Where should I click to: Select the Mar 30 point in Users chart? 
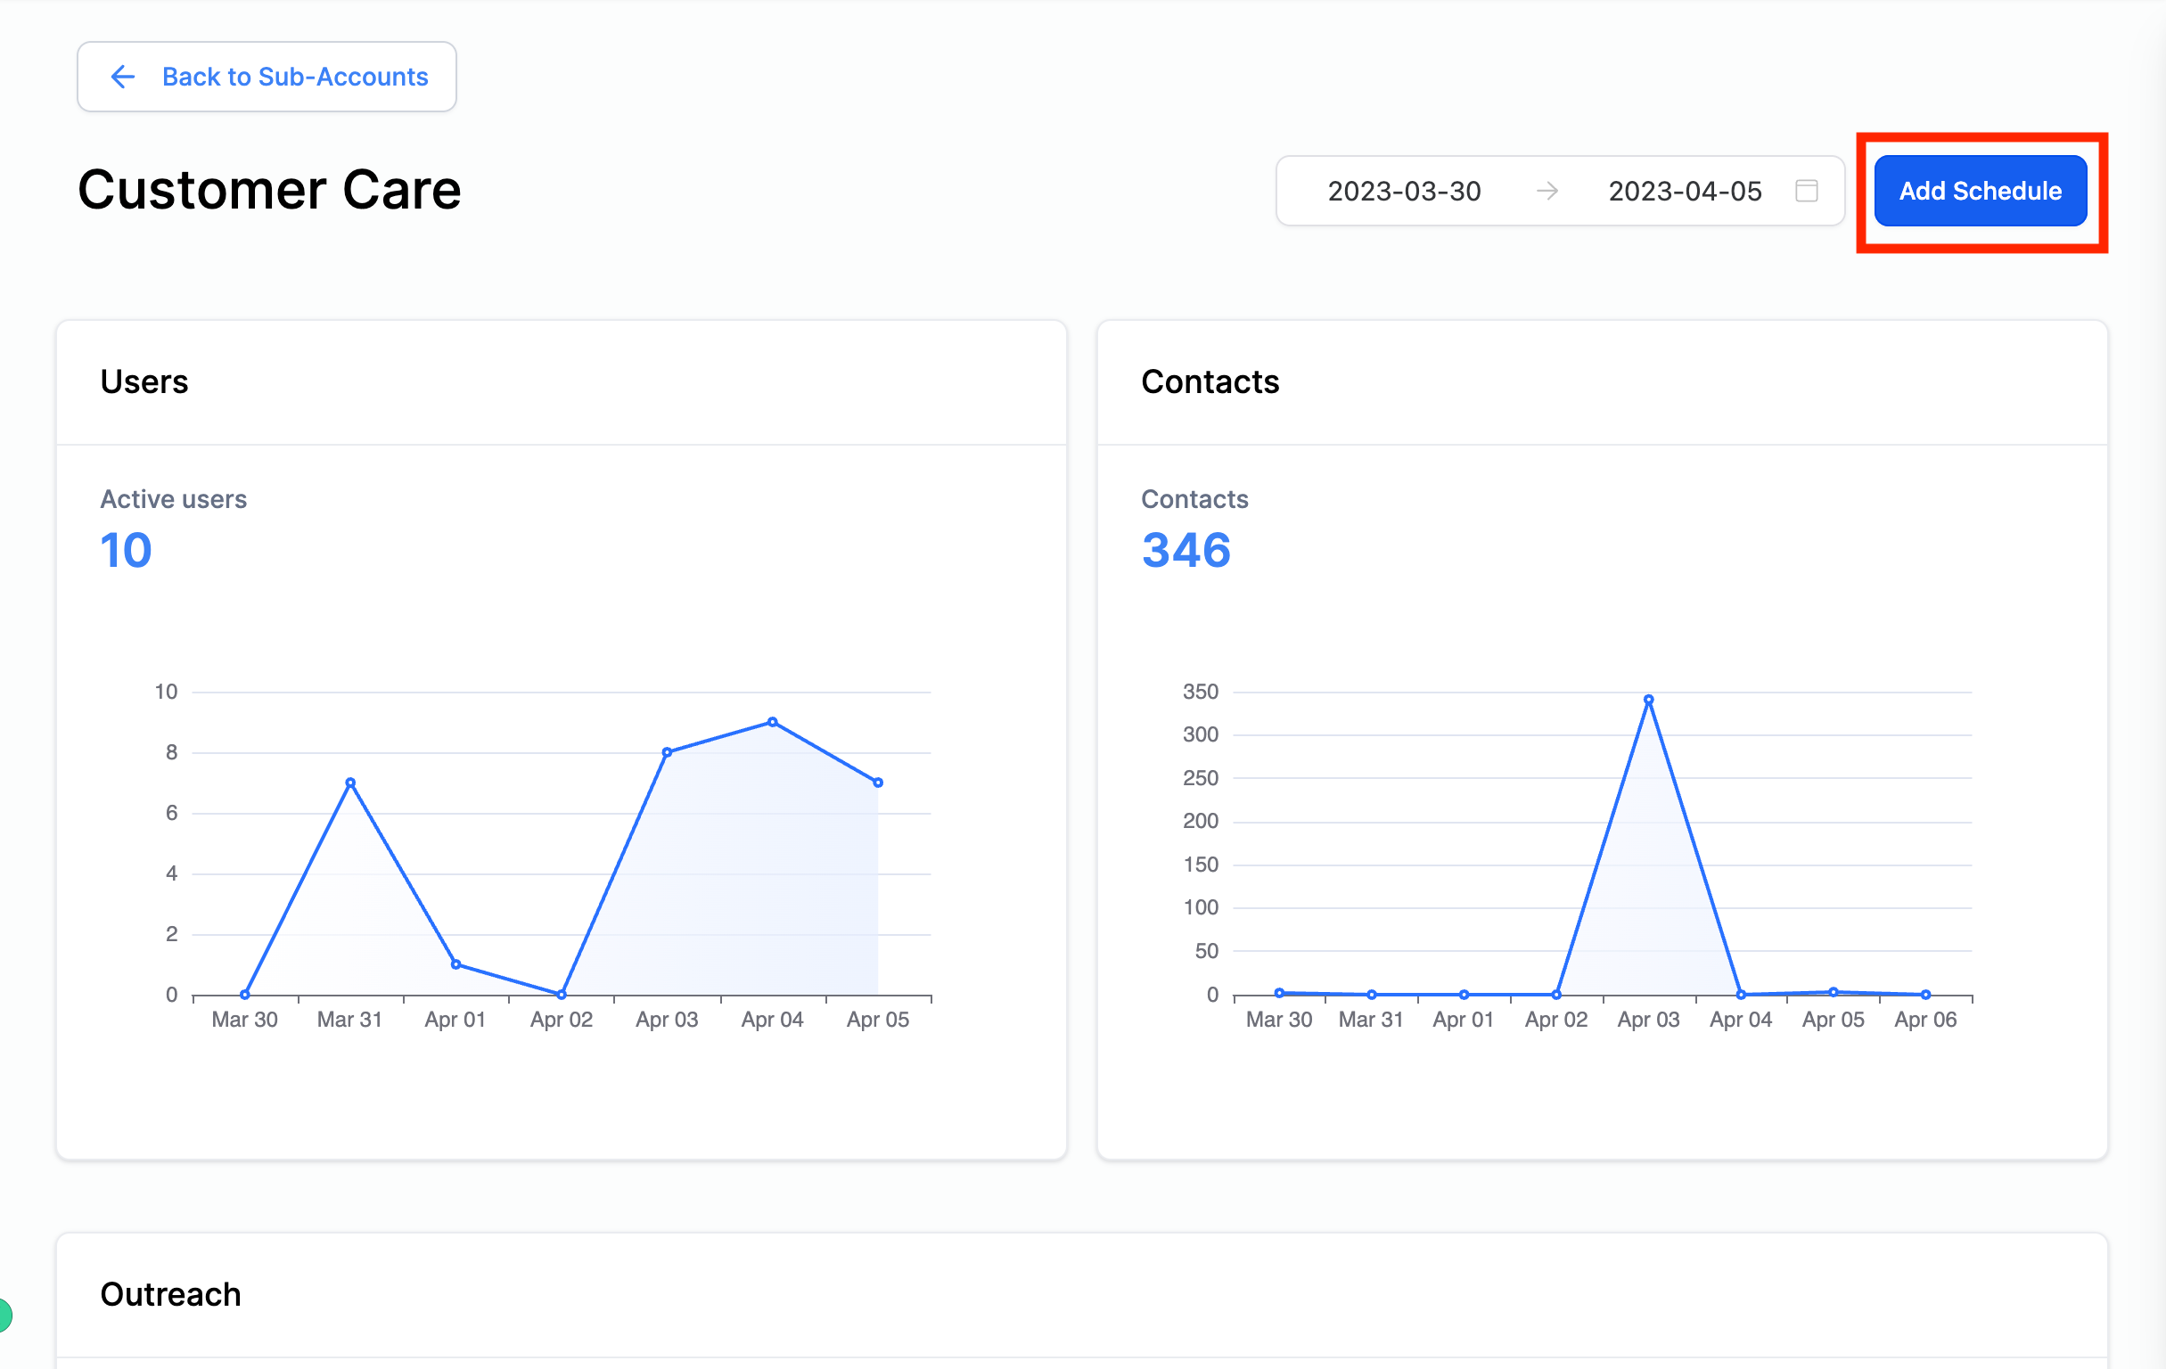244,995
